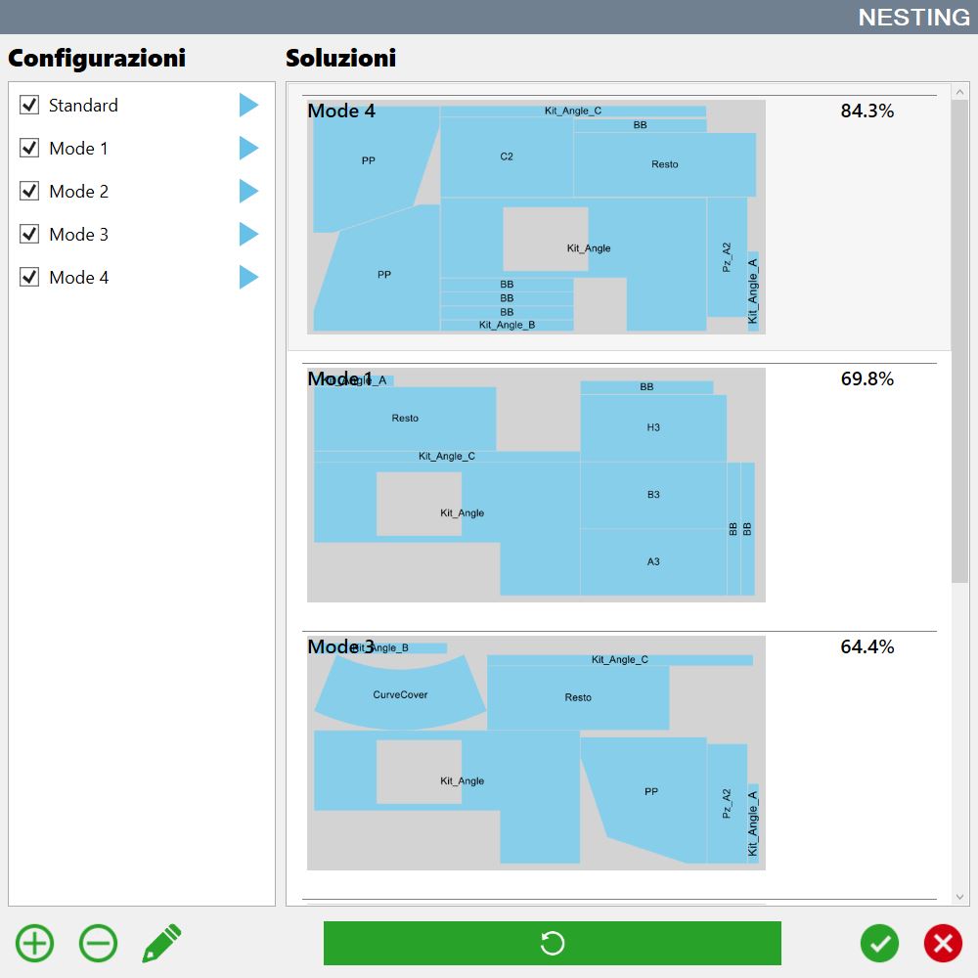Click the 69.8% efficiency value

pos(867,378)
